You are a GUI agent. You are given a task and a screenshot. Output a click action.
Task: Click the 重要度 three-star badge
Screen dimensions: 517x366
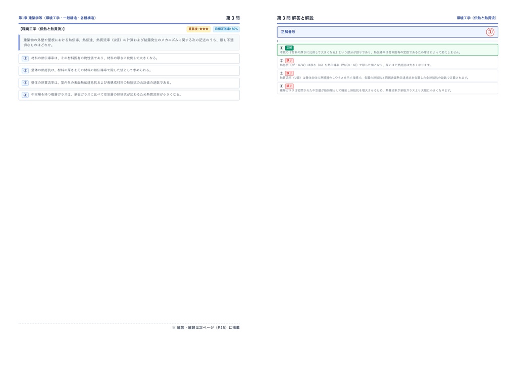click(x=198, y=29)
